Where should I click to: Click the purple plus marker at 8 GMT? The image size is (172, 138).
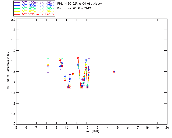click(x=48, y=73)
